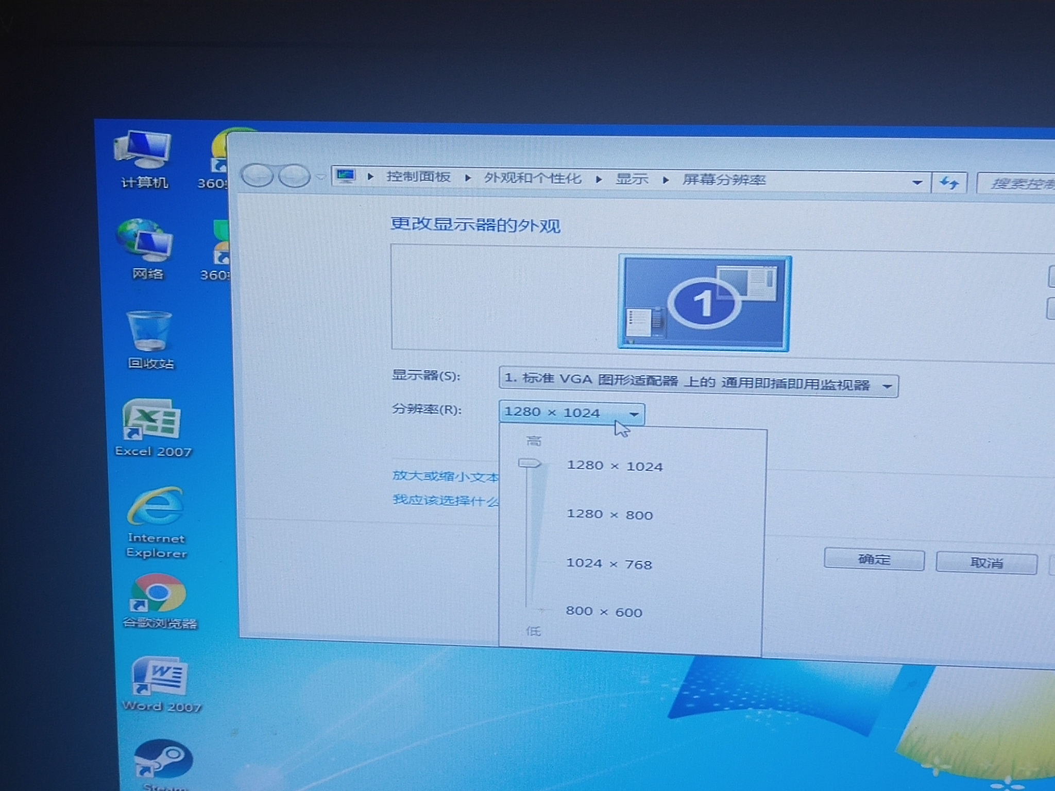Collapse the 1280 × 1024 resolution dropdown
The width and height of the screenshot is (1055, 791).
634,414
